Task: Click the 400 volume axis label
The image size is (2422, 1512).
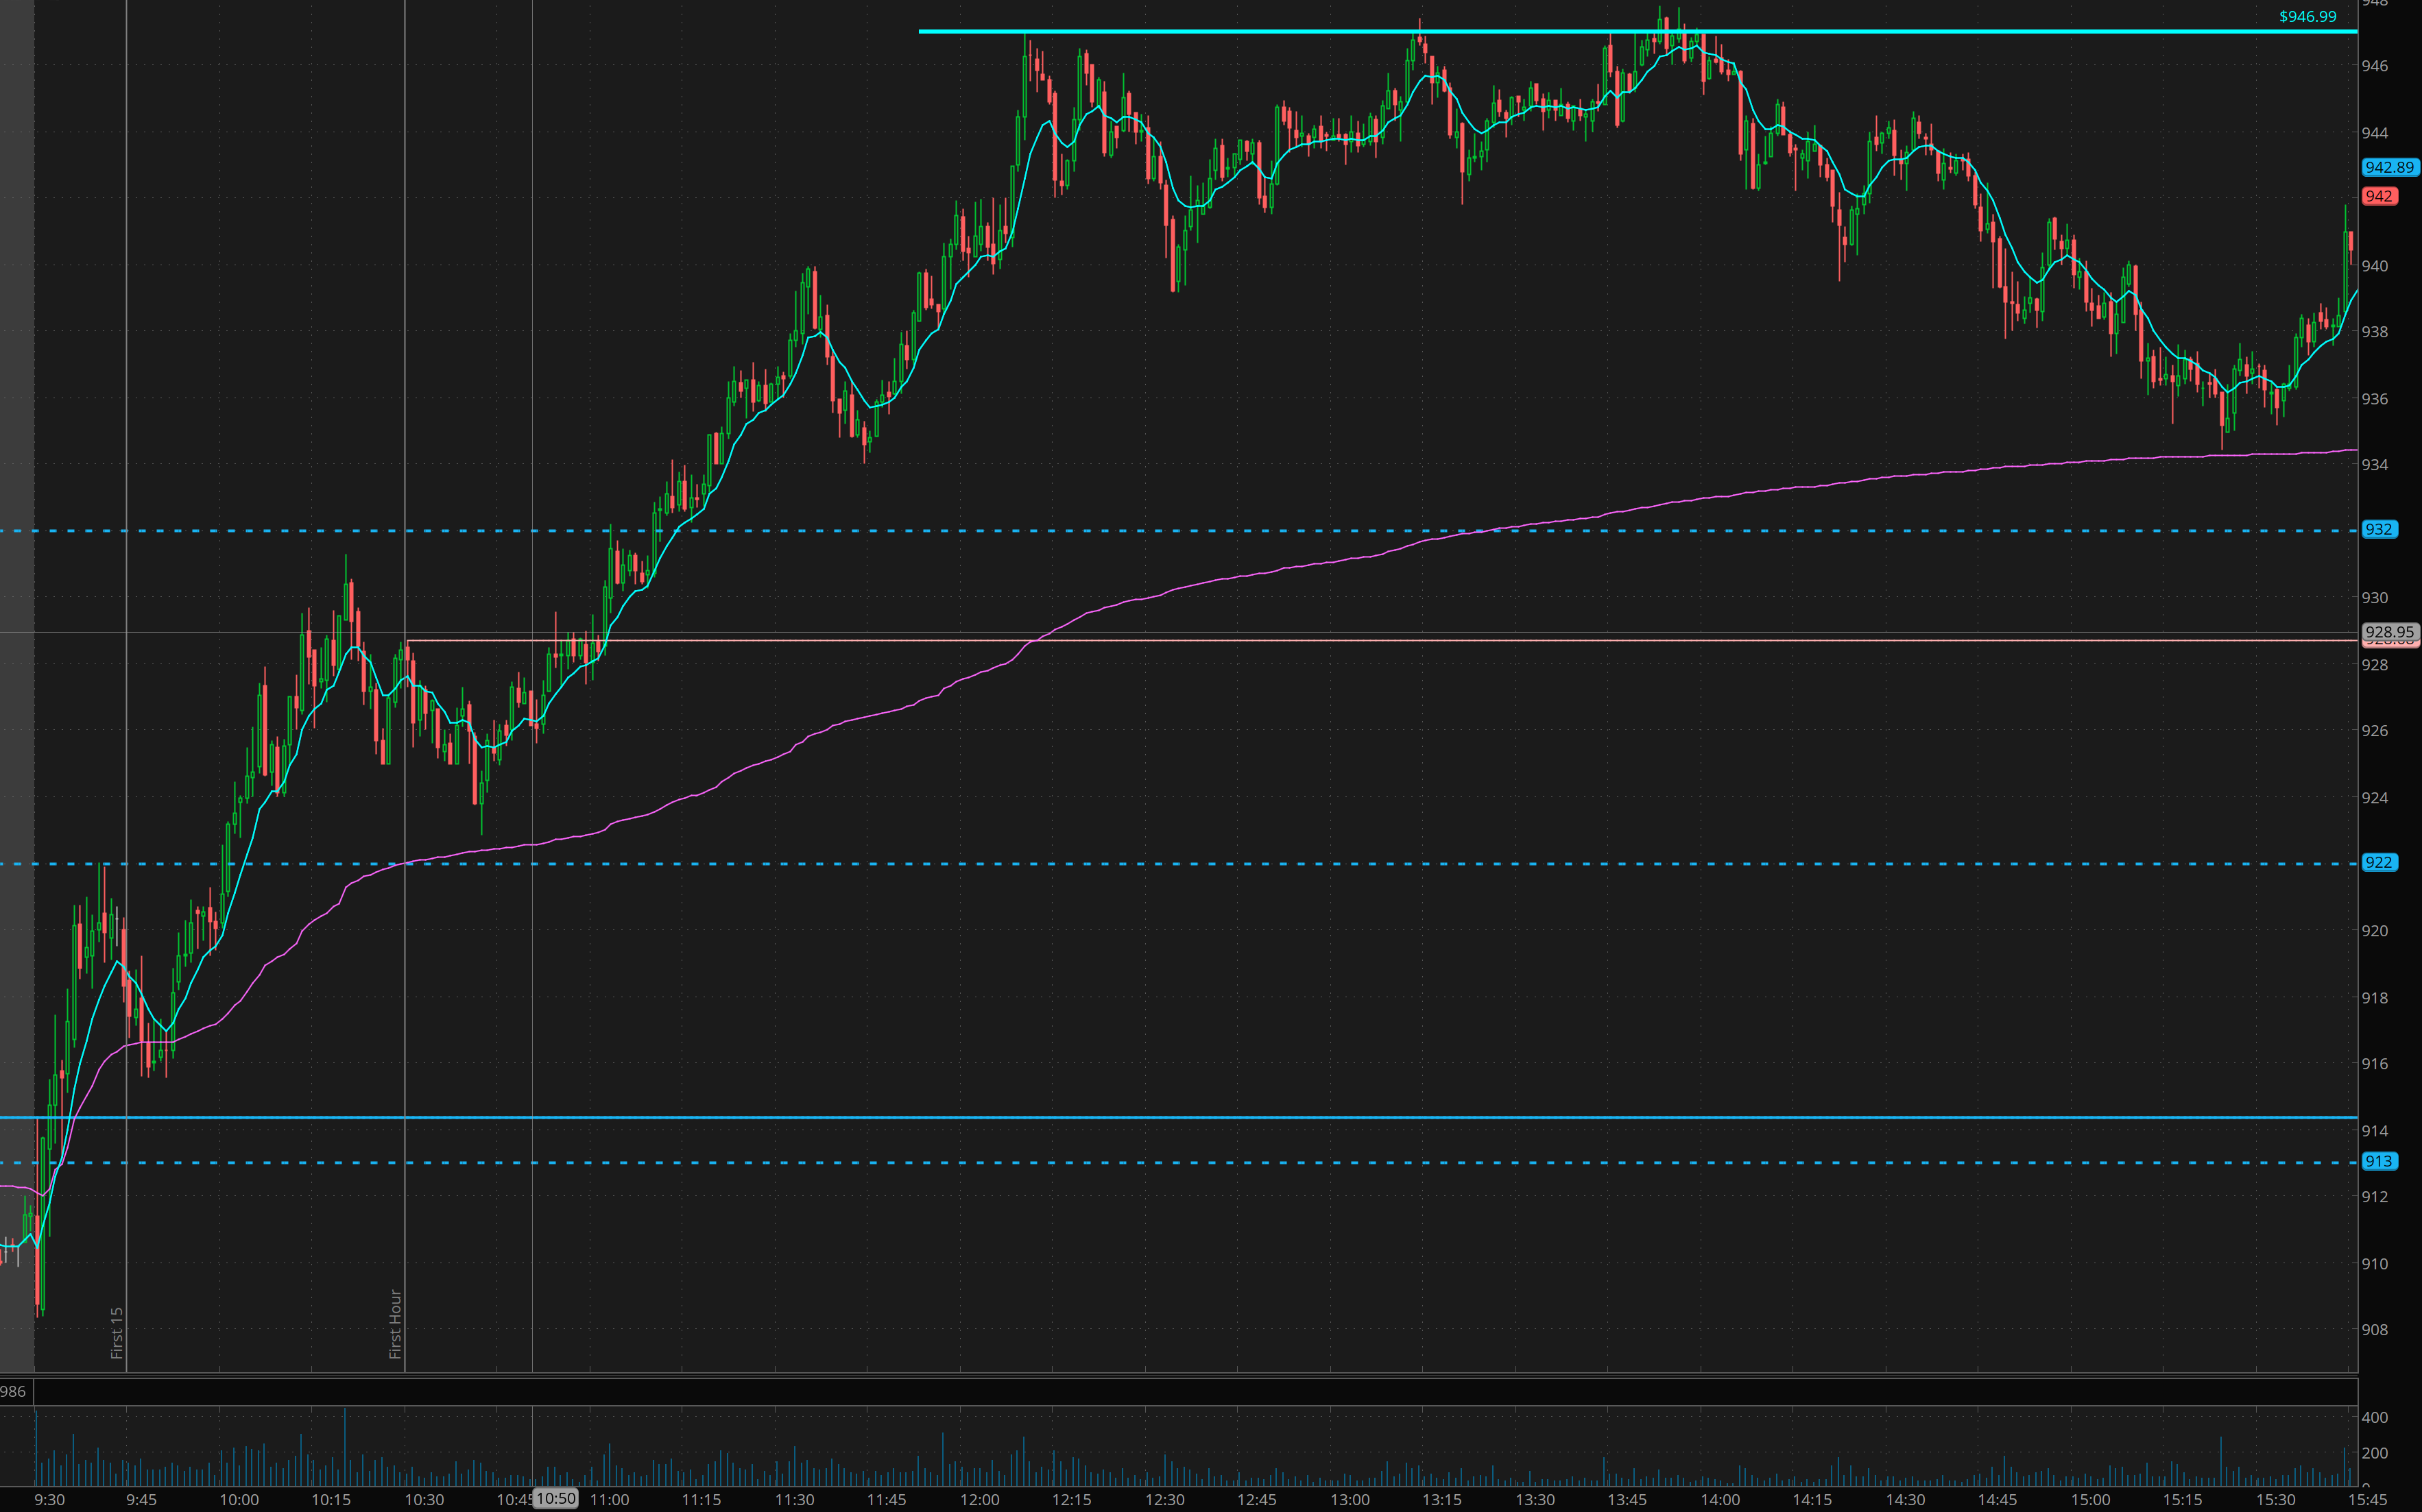Action: point(2374,1417)
